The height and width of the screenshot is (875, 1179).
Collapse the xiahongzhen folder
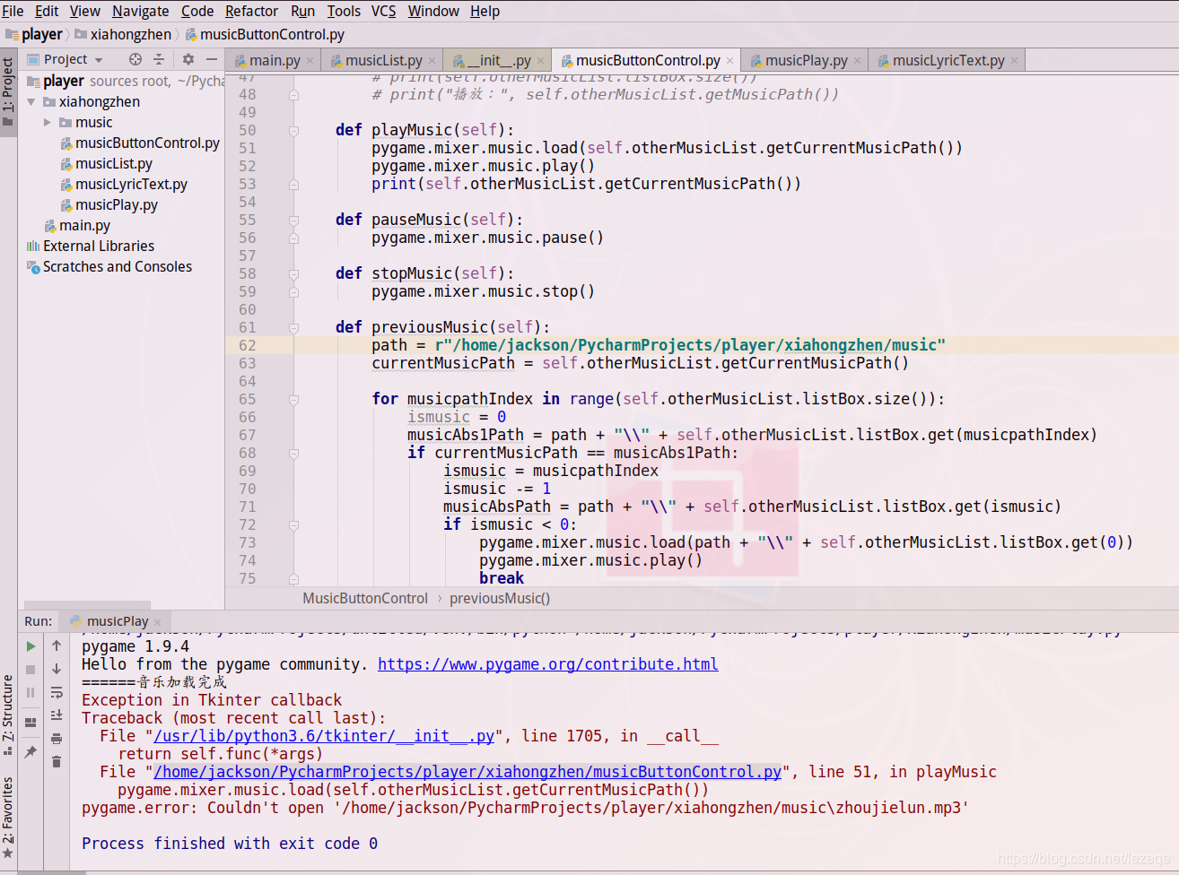coord(31,101)
